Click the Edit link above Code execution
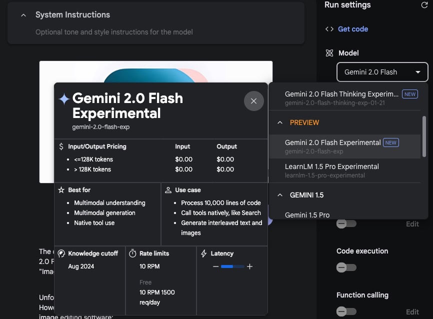Screen dimensions: 433x319 click(x=412, y=224)
